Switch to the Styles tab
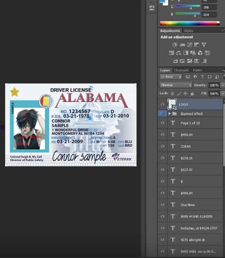The height and width of the screenshot is (258, 225). [188, 30]
